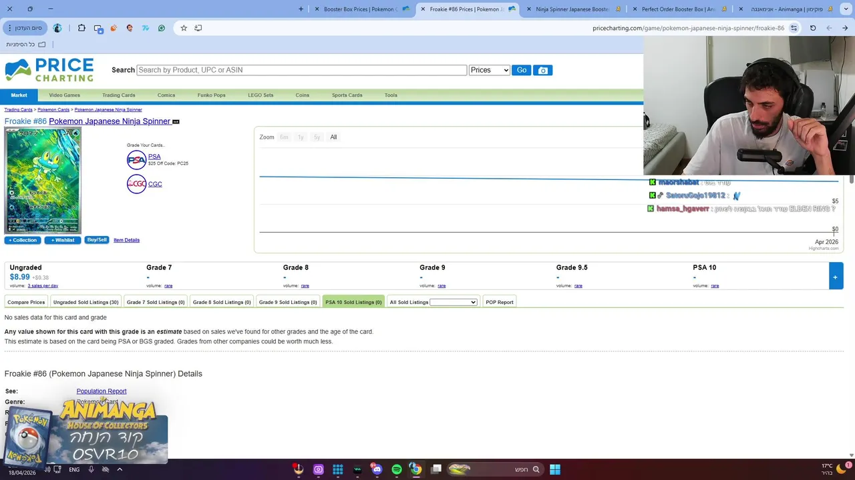
Task: Open the Trading Cards menu
Action: coord(119,95)
